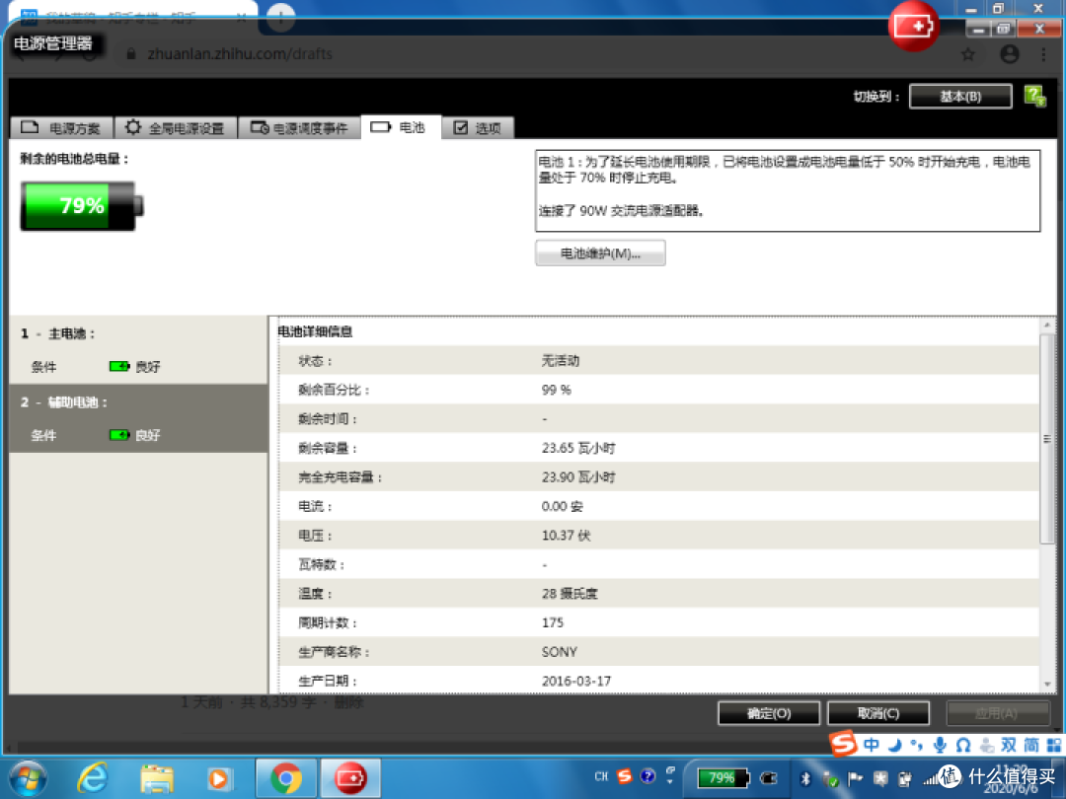Switch to Chrome in the taskbar

(x=286, y=778)
